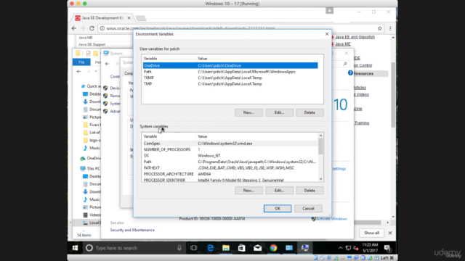This screenshot has width=465, height=261.
Task: Cancel the Environment Variables dialog
Action: point(308,208)
